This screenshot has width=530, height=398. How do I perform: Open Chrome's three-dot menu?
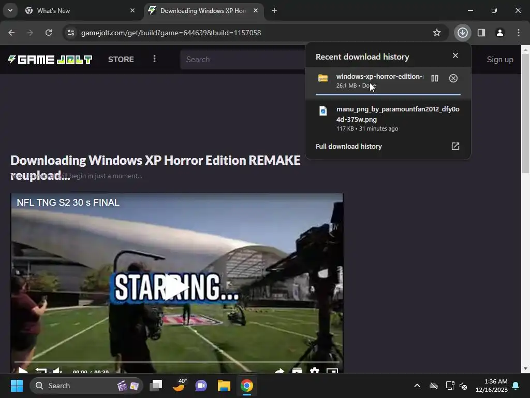(x=519, y=33)
